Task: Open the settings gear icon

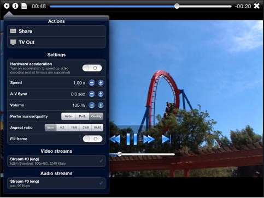Action: [7, 6]
